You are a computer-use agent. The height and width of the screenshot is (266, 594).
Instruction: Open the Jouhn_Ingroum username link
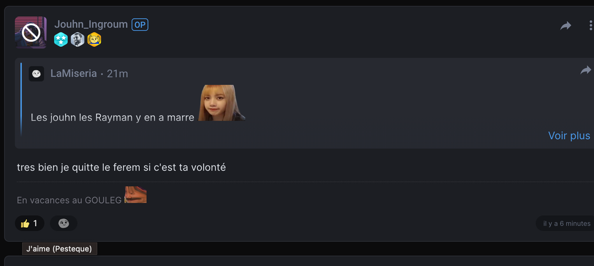(91, 24)
